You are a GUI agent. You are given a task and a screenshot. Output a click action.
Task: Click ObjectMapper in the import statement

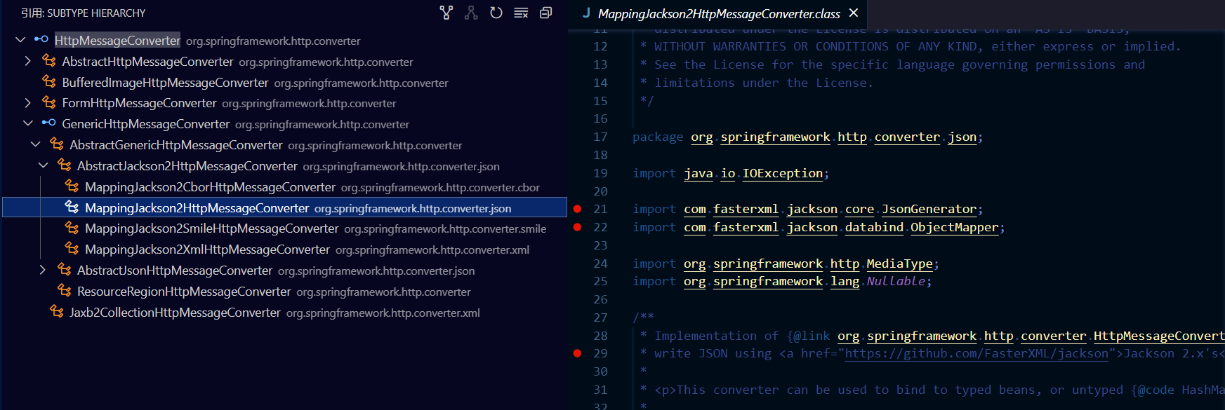[x=954, y=227]
